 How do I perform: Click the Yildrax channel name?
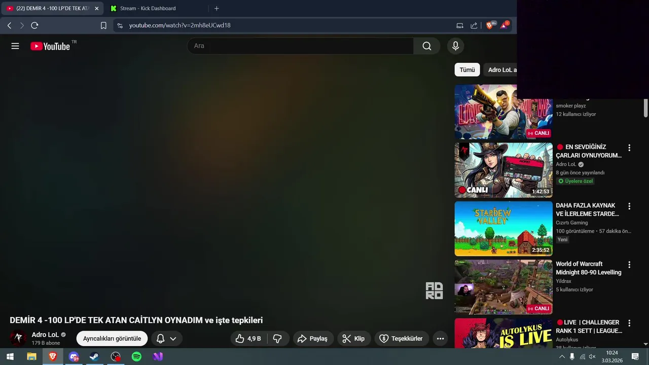[563, 281]
